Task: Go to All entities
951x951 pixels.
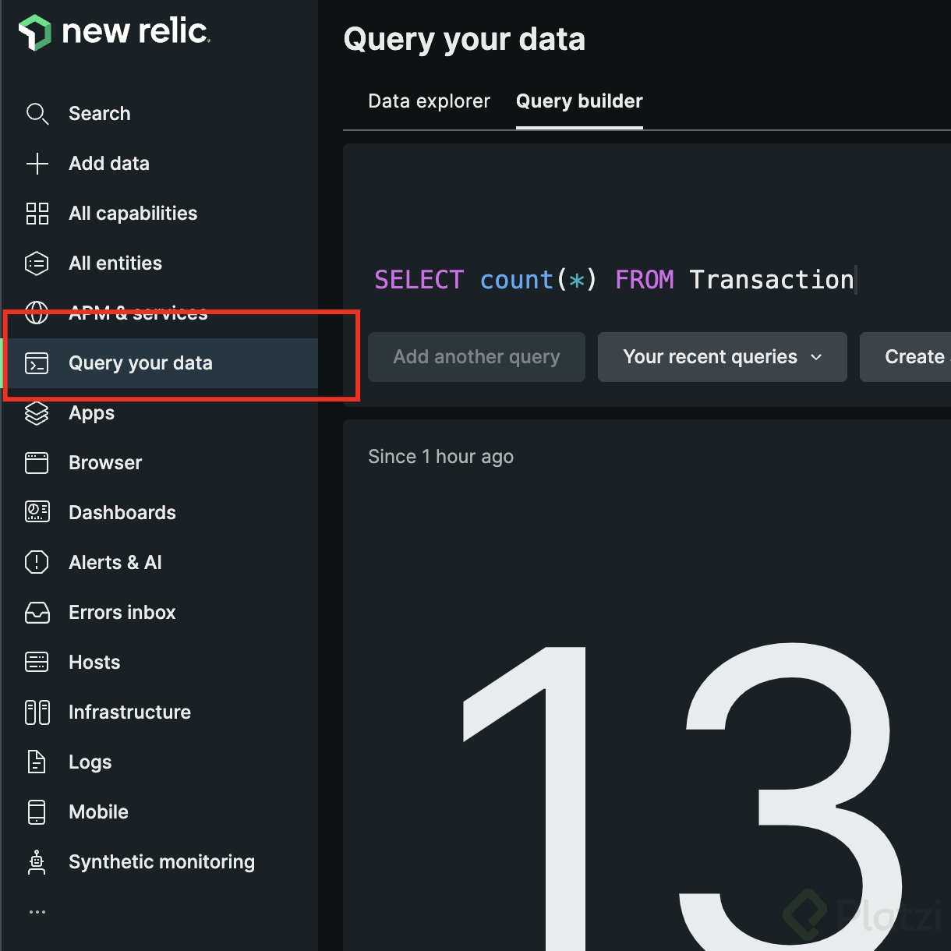Action: tap(115, 263)
